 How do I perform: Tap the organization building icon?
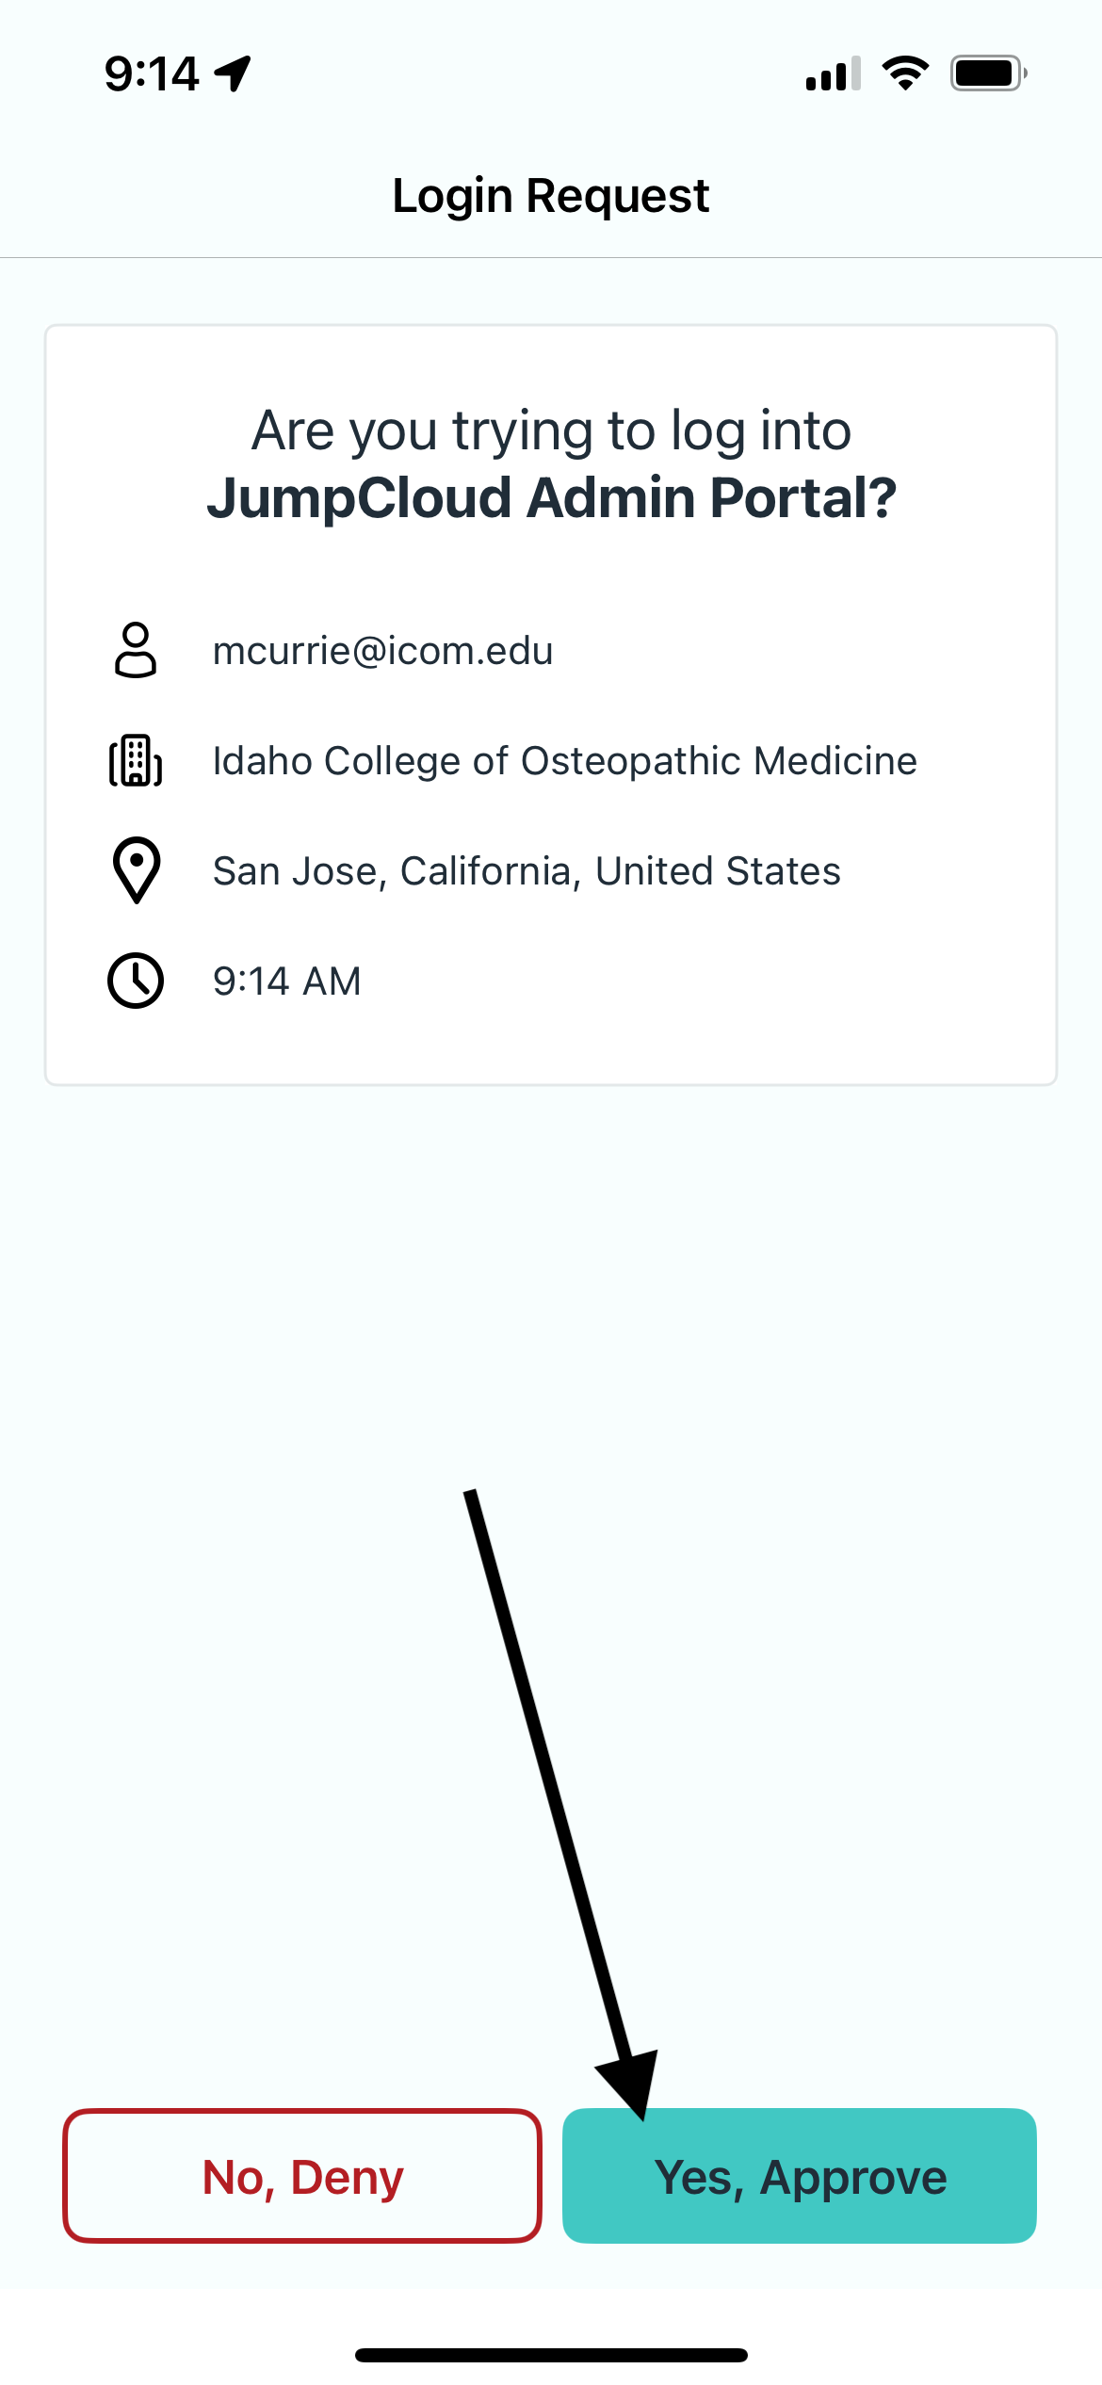(x=136, y=760)
